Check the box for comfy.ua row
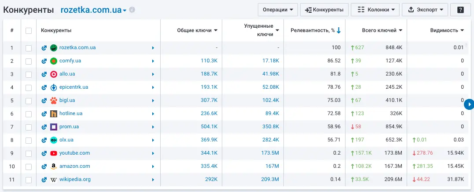The image size is (474, 192). point(29,61)
